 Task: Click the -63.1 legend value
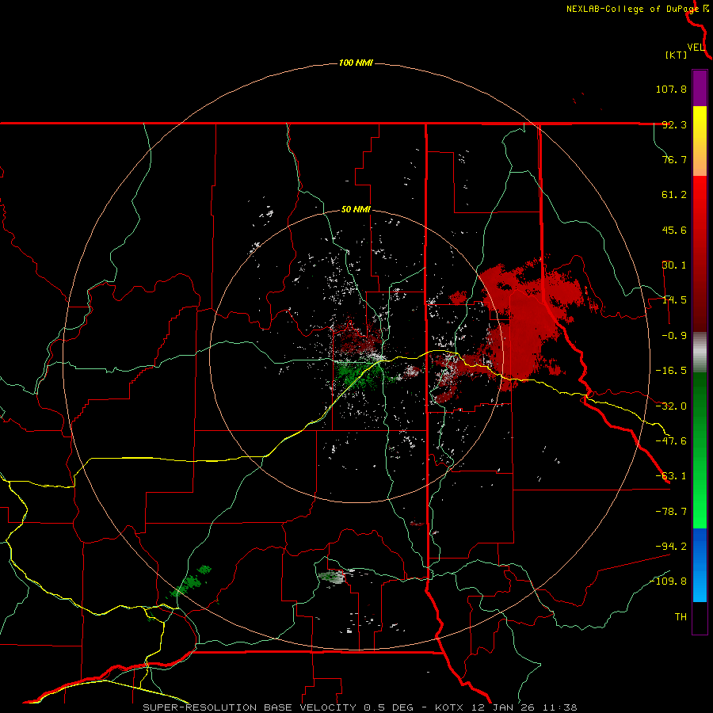tap(671, 476)
